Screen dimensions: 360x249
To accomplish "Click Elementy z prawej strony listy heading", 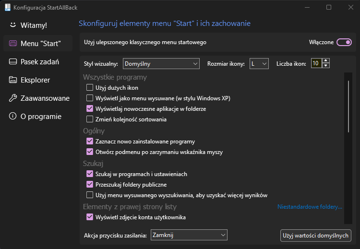I will click(x=130, y=207).
